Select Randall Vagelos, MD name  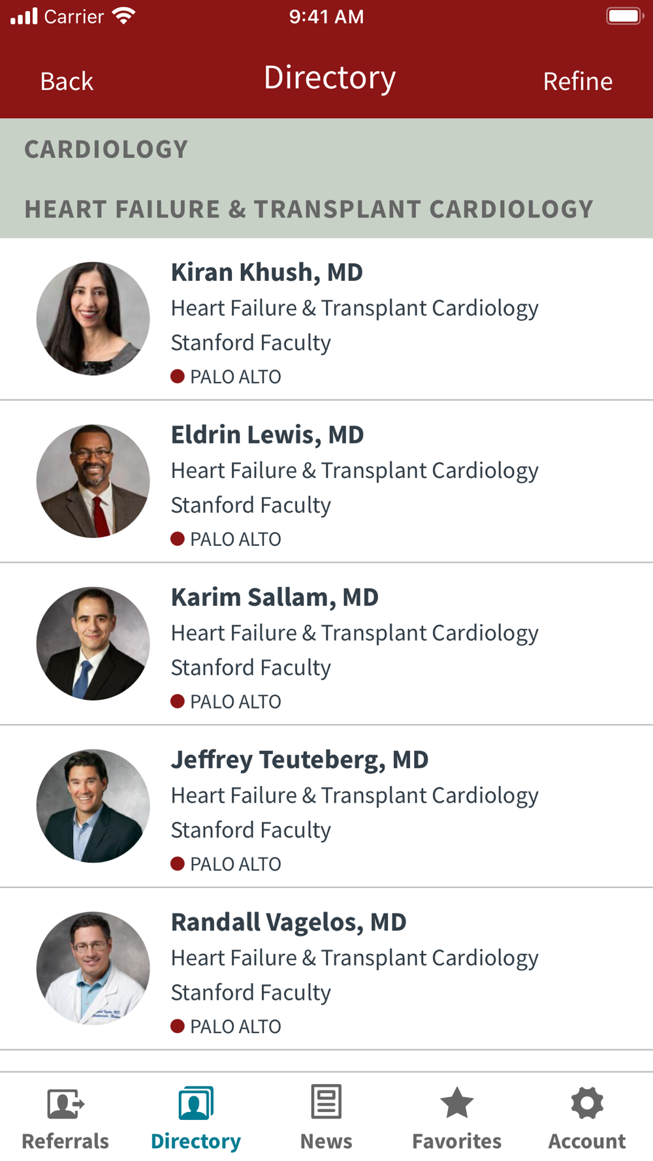click(289, 923)
